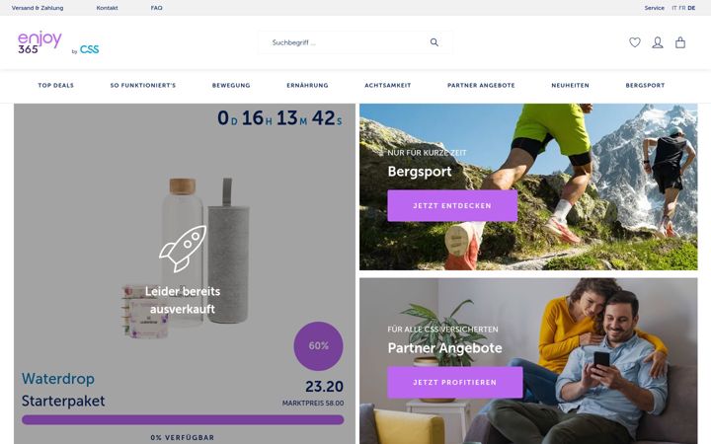
Task: Open Versand & Zahlung link
Action: [38, 8]
